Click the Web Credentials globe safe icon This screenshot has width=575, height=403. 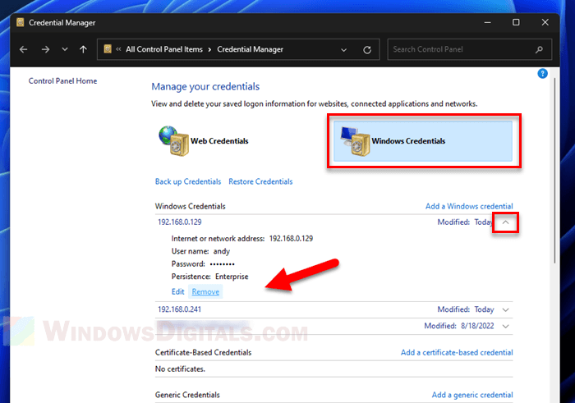[x=174, y=141]
